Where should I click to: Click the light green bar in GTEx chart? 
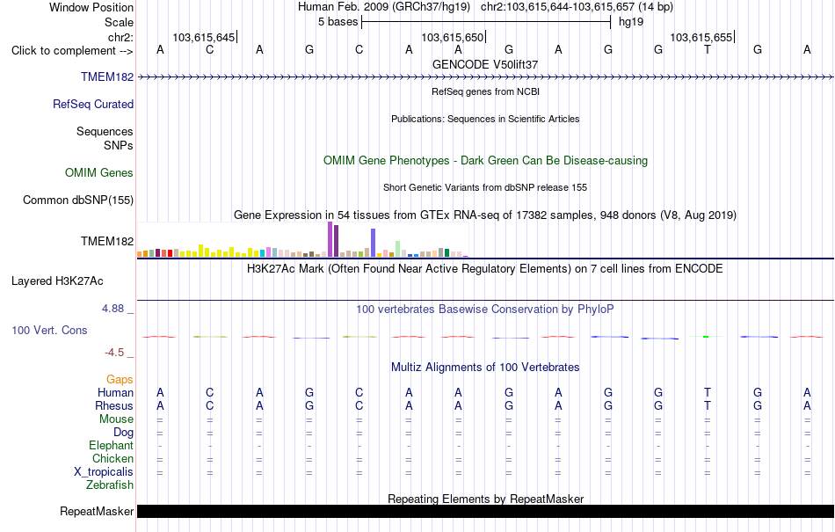coord(398,249)
